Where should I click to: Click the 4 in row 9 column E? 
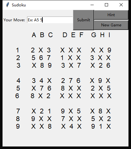point(71,126)
